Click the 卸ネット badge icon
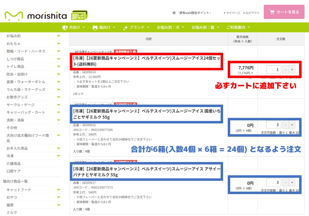The width and height of the screenshot is (309, 216). pos(79,15)
